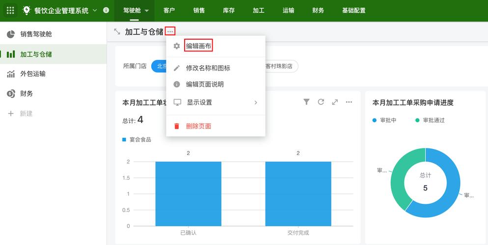Click the lightbulb app logo icon
This screenshot has height=245, width=488.
[x=27, y=10]
